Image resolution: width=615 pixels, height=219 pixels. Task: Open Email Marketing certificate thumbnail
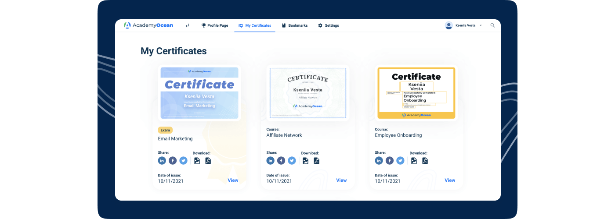point(199,93)
